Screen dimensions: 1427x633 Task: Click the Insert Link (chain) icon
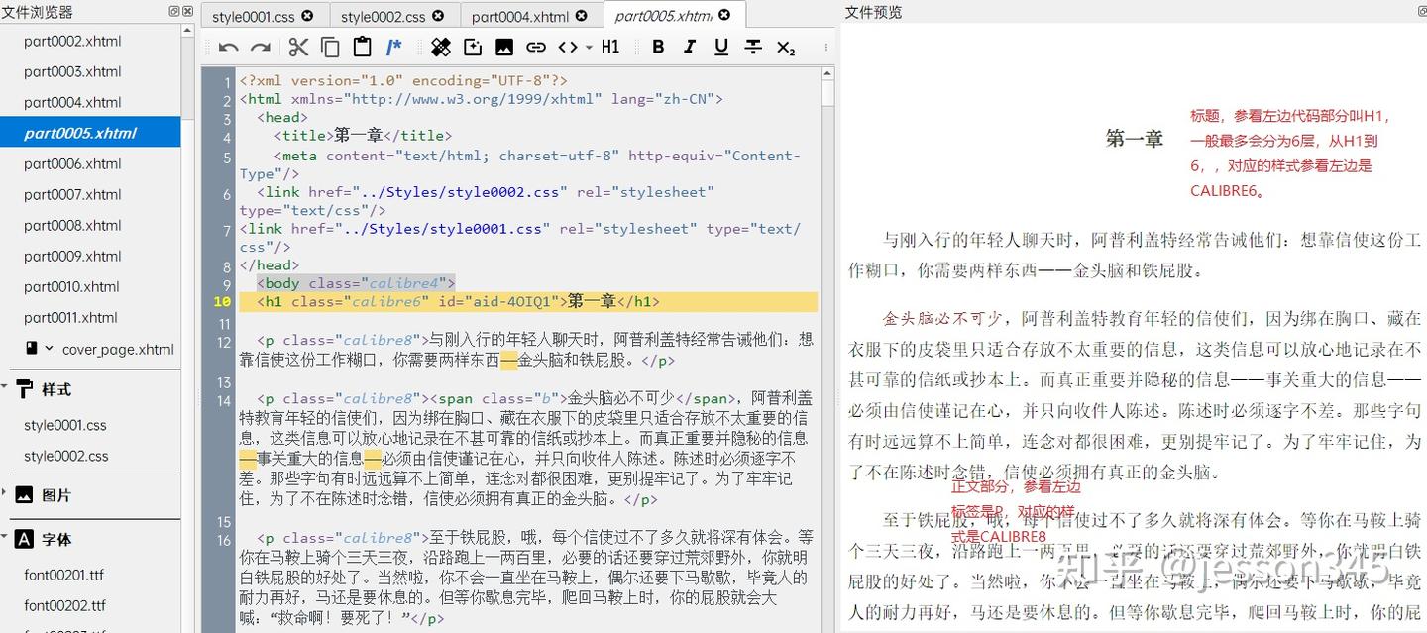click(536, 47)
